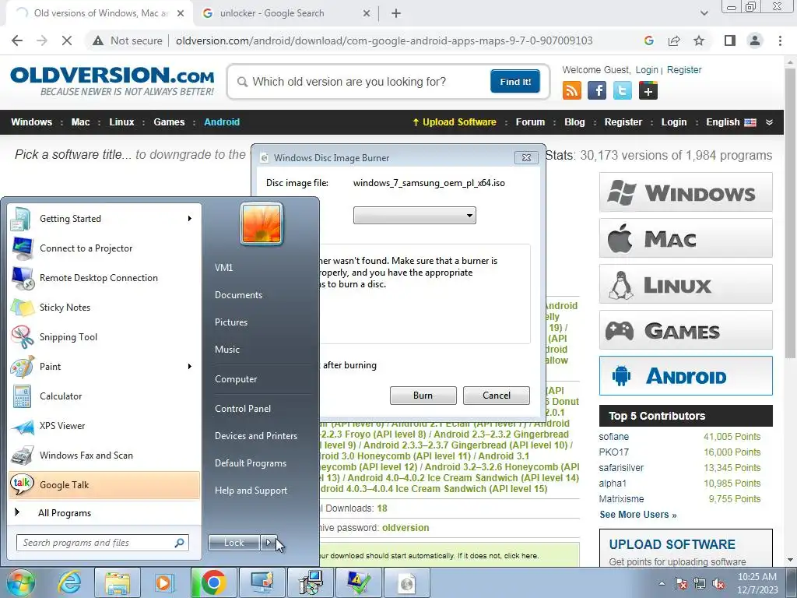Click the share page icon in address bar
Image resolution: width=797 pixels, height=598 pixels.
pos(674,40)
